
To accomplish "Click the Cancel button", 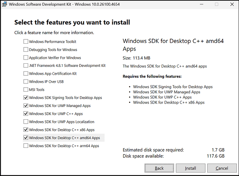I will click(x=222, y=168).
